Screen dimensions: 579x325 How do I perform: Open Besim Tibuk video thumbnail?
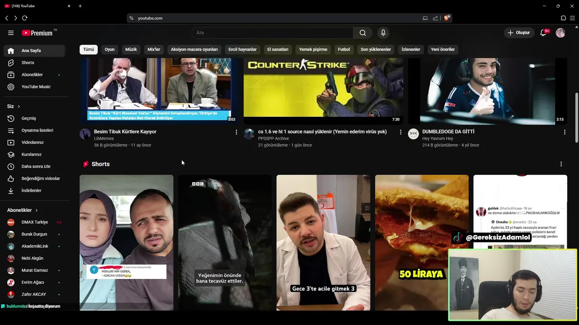point(159,91)
